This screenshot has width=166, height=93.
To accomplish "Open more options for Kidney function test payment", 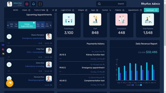I will pos(60,59).
